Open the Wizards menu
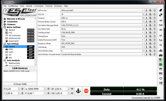 point(29,6)
